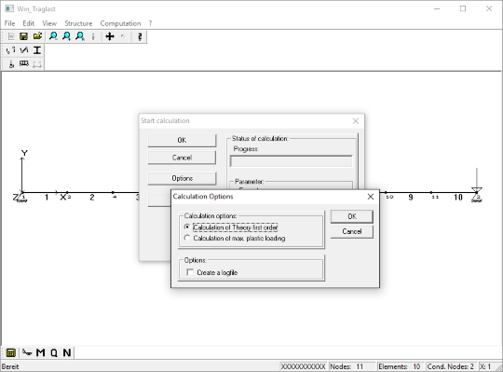The width and height of the screenshot is (503, 372).
Task: Click element label 9 on beam
Action: point(411,198)
